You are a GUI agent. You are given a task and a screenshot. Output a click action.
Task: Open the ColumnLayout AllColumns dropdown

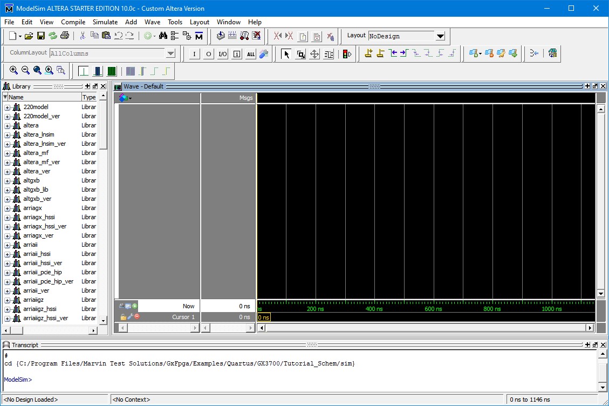click(x=171, y=53)
